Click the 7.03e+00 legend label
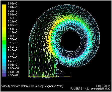Screen dimensions: 112x92 point(13,68)
